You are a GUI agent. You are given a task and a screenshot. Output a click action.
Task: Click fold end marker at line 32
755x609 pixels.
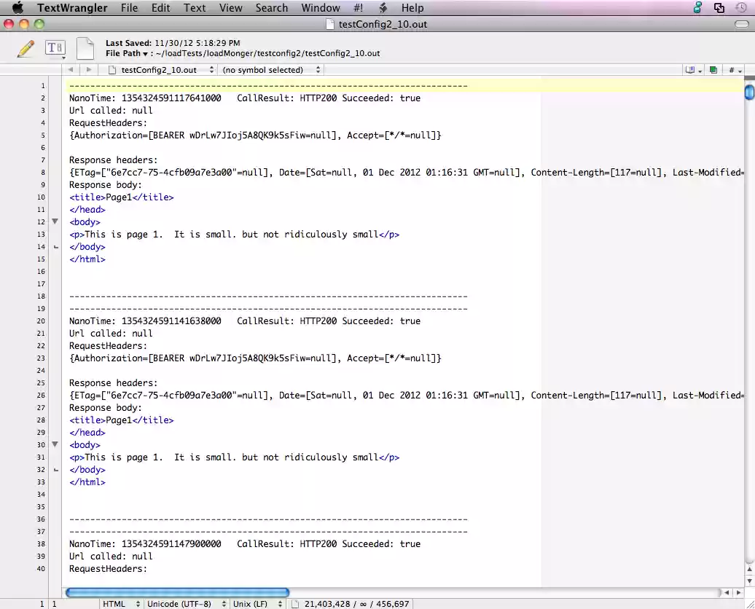[x=56, y=470]
